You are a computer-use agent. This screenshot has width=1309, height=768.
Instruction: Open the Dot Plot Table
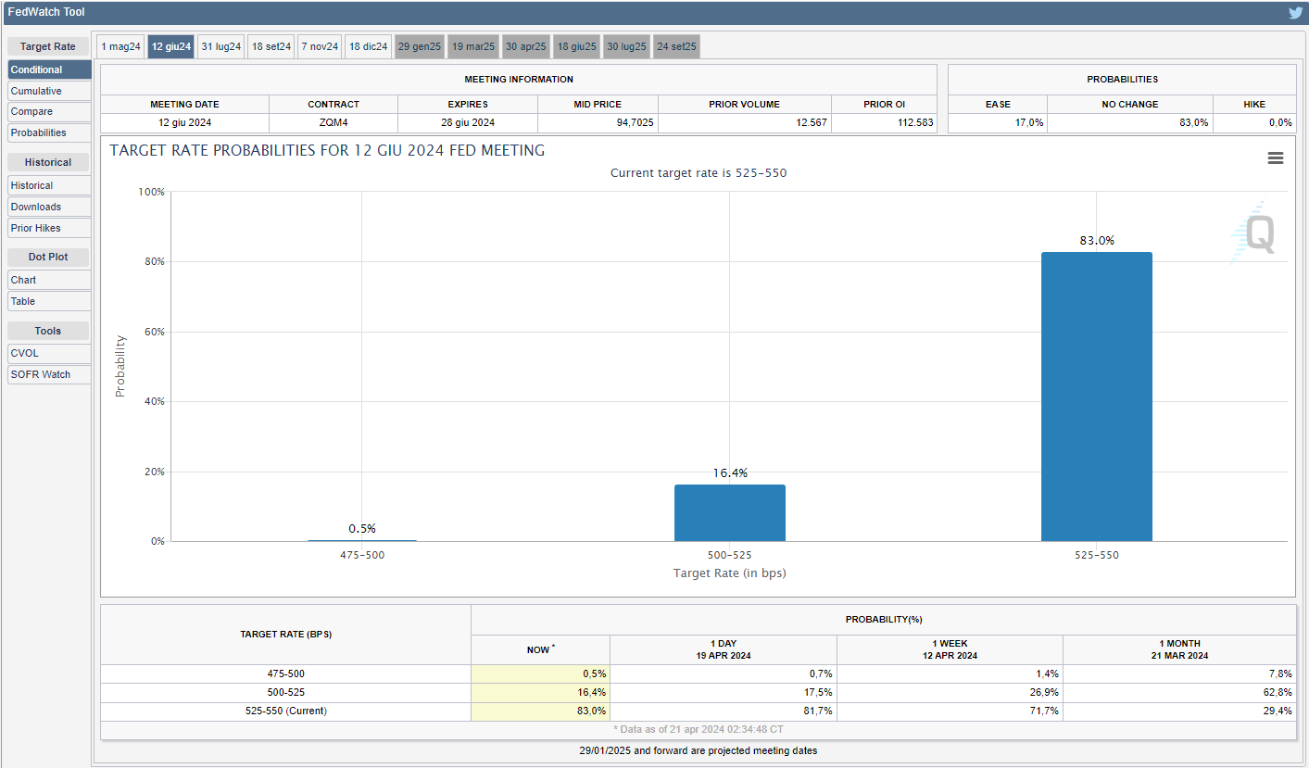point(49,301)
